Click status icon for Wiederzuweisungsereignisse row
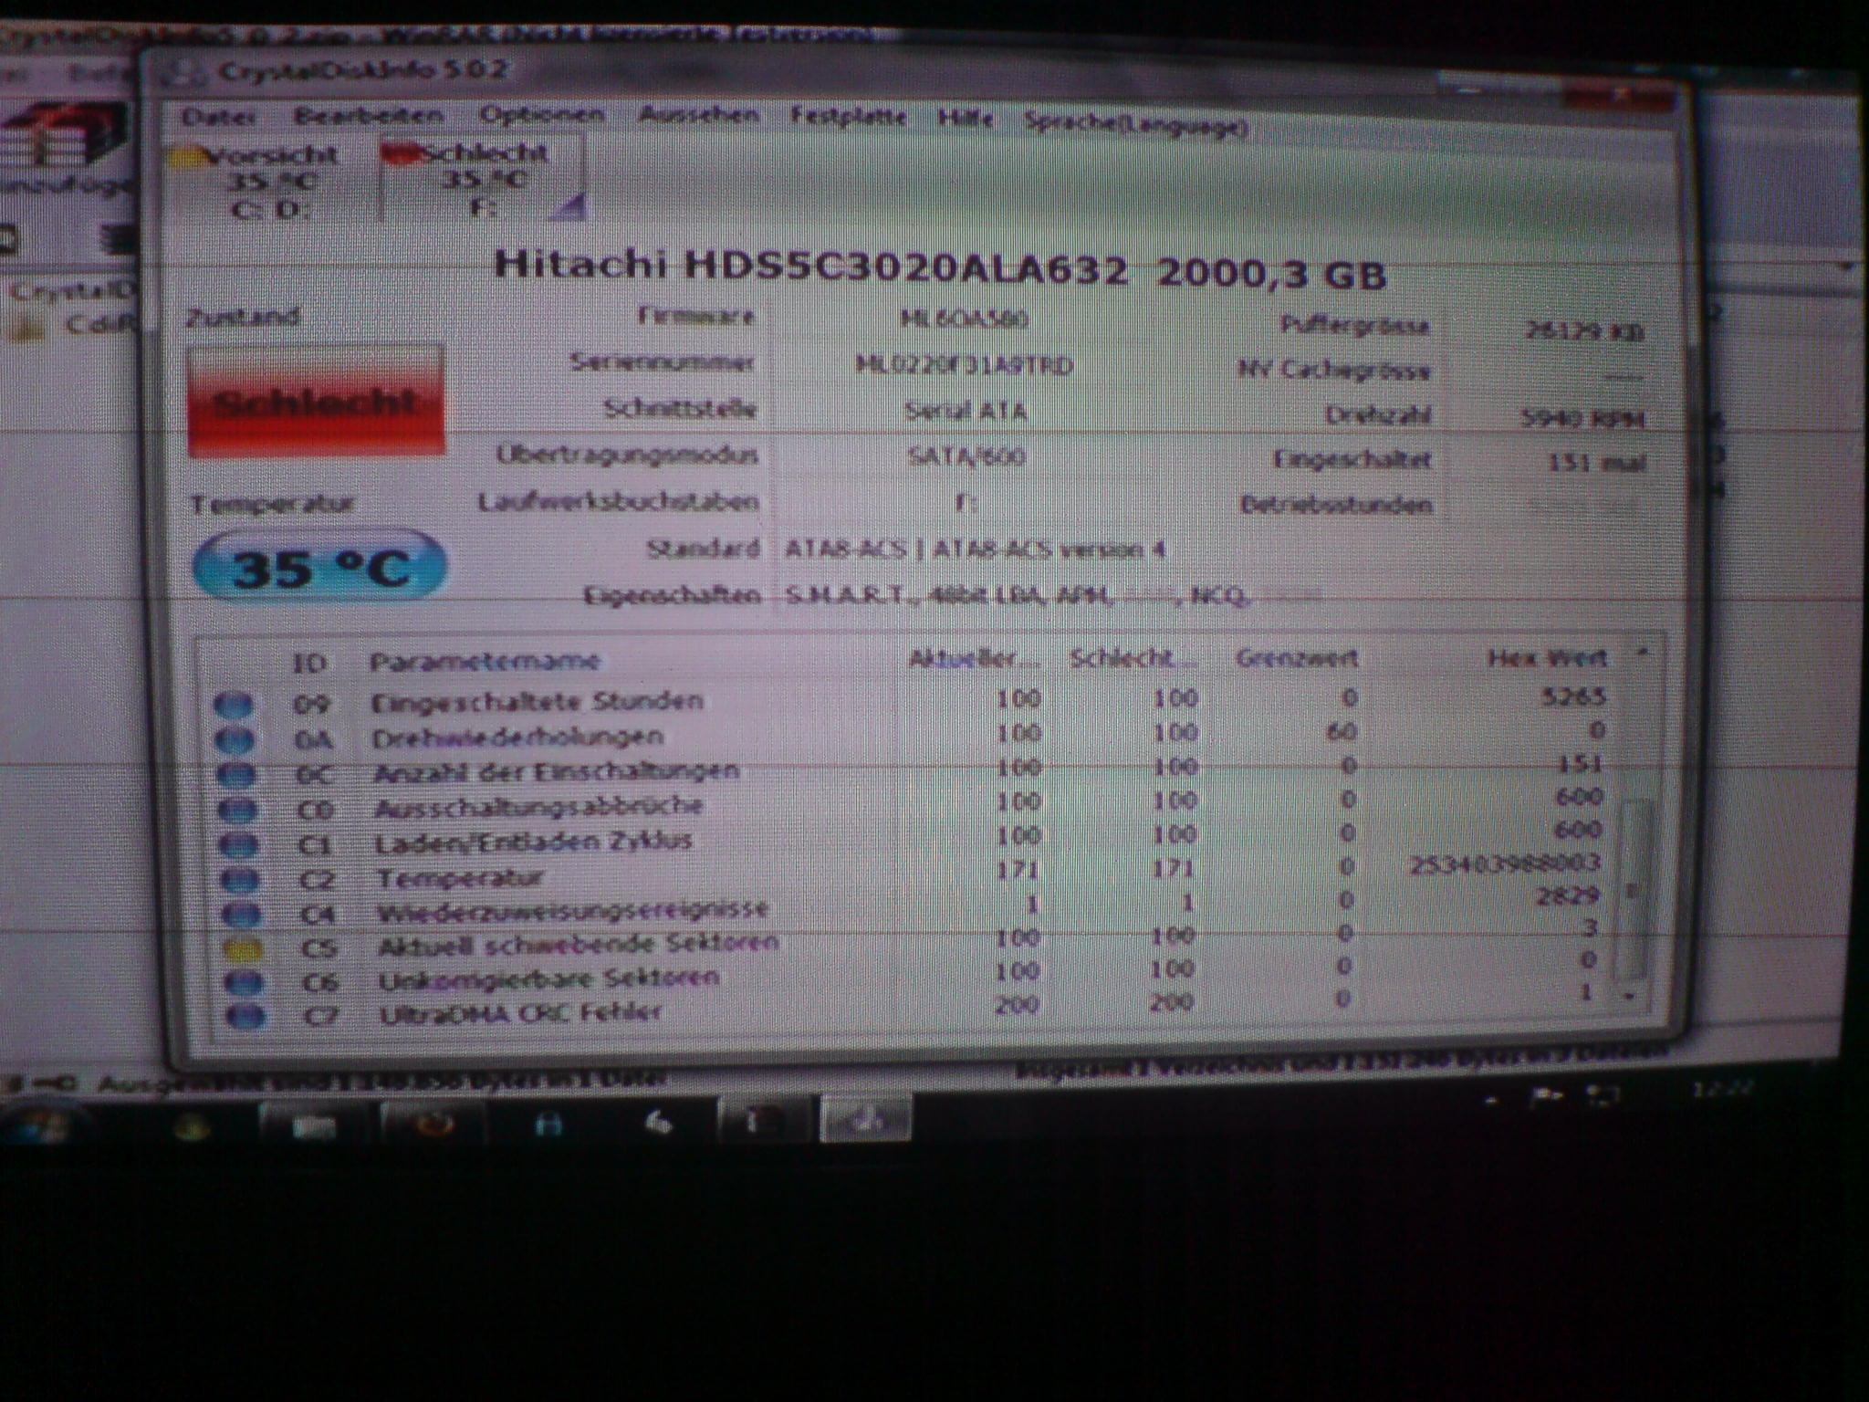Image resolution: width=1869 pixels, height=1402 pixels. 242,914
